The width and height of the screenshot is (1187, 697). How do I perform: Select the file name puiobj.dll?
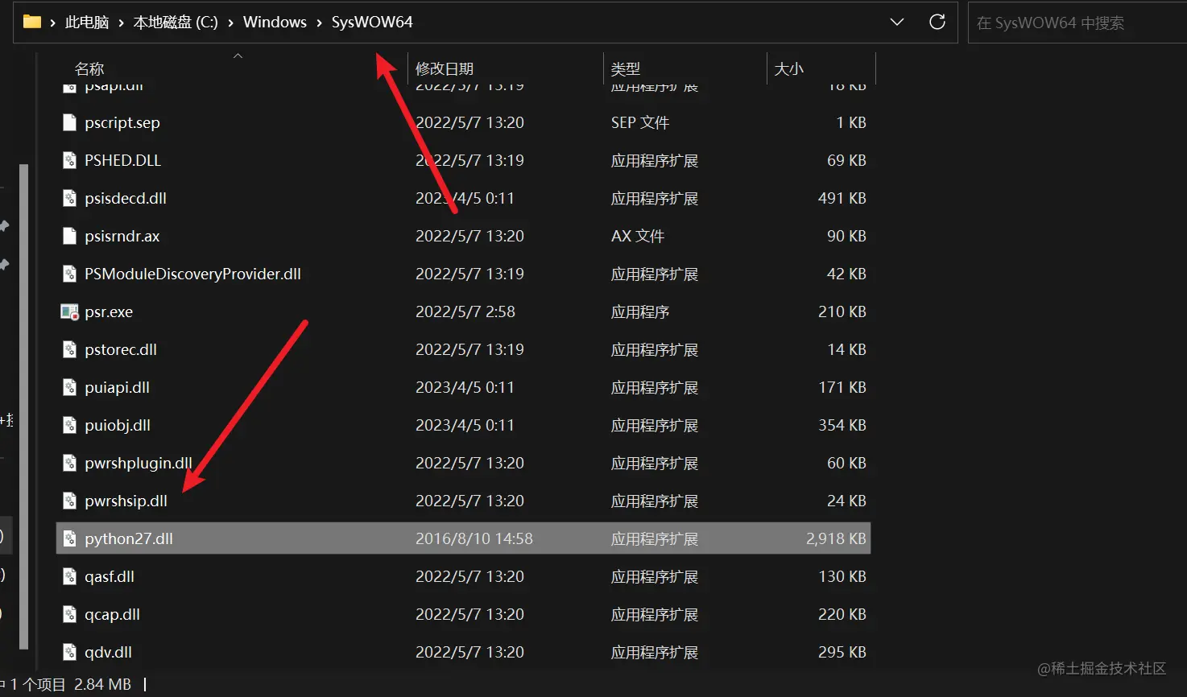click(x=118, y=425)
